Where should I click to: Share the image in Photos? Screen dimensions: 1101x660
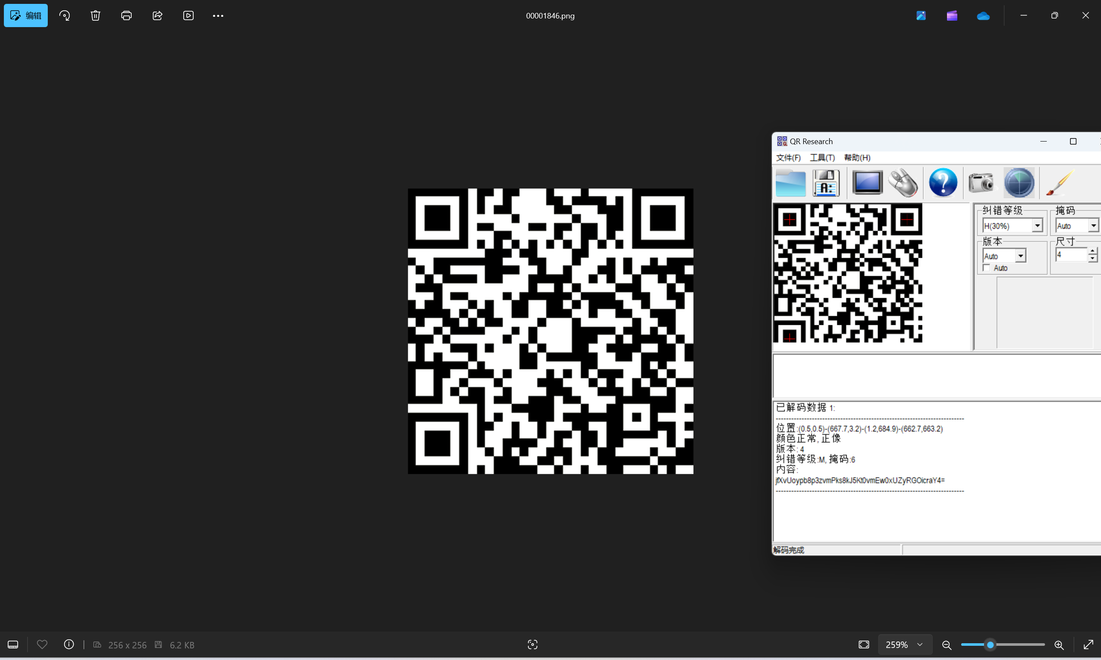click(x=157, y=15)
